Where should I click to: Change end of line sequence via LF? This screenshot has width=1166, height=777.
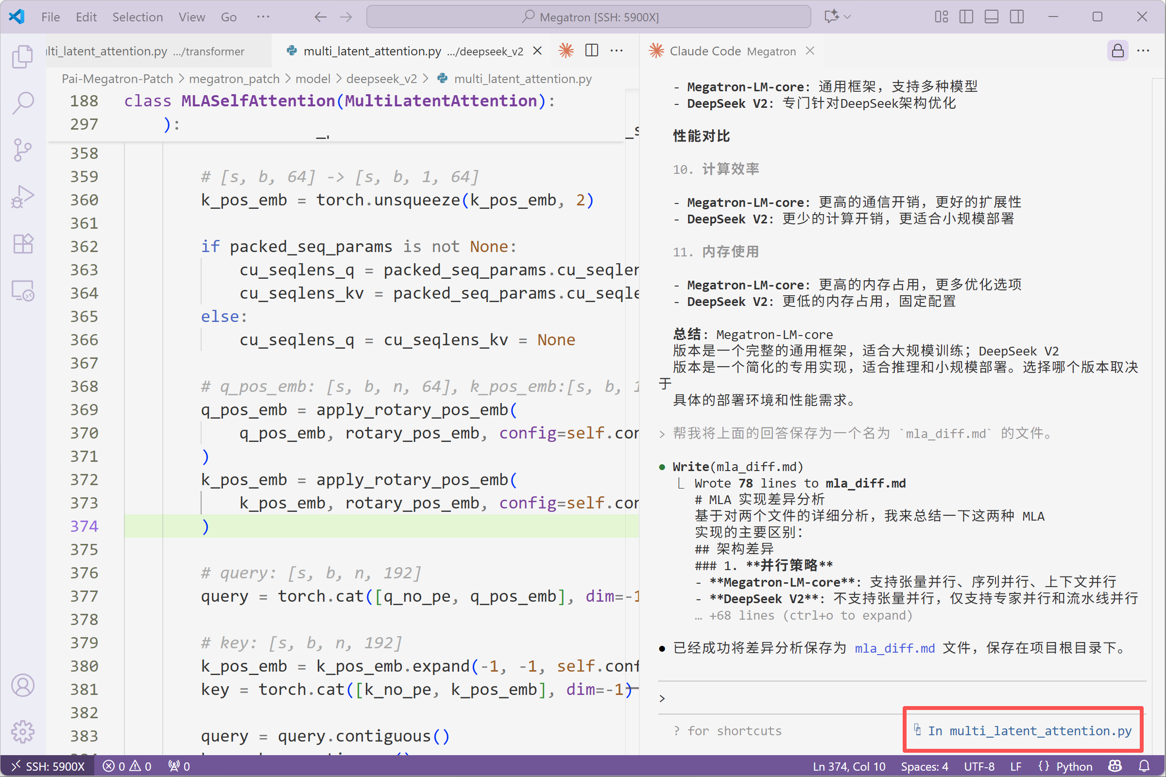[x=1015, y=766]
